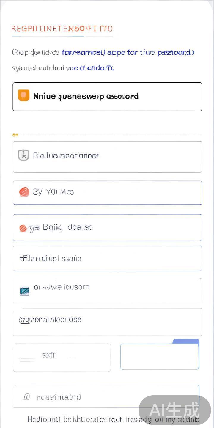214x428 pixels.
Task: Click the red striped icon beside "Bqiitqi dcatso"
Action: pos(23,228)
